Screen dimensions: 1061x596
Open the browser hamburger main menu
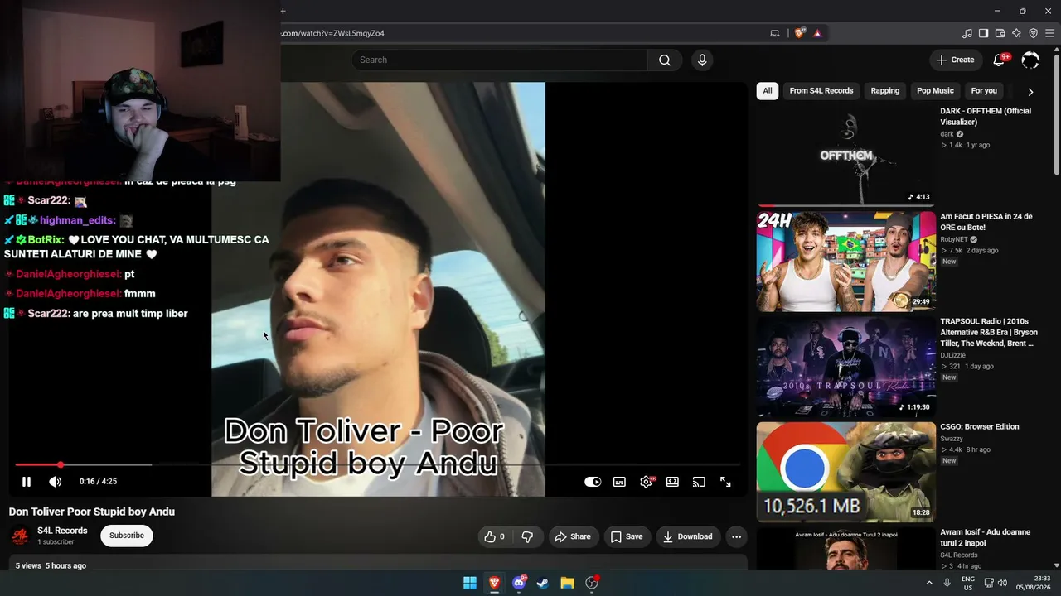[x=1049, y=33]
